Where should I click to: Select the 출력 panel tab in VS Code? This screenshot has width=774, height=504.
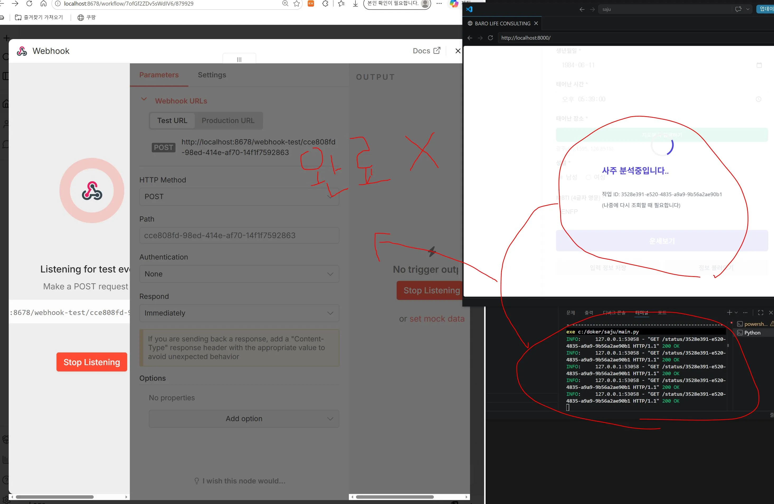[589, 313]
